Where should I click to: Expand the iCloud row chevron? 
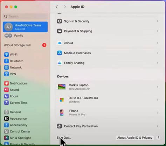[x=158, y=43]
